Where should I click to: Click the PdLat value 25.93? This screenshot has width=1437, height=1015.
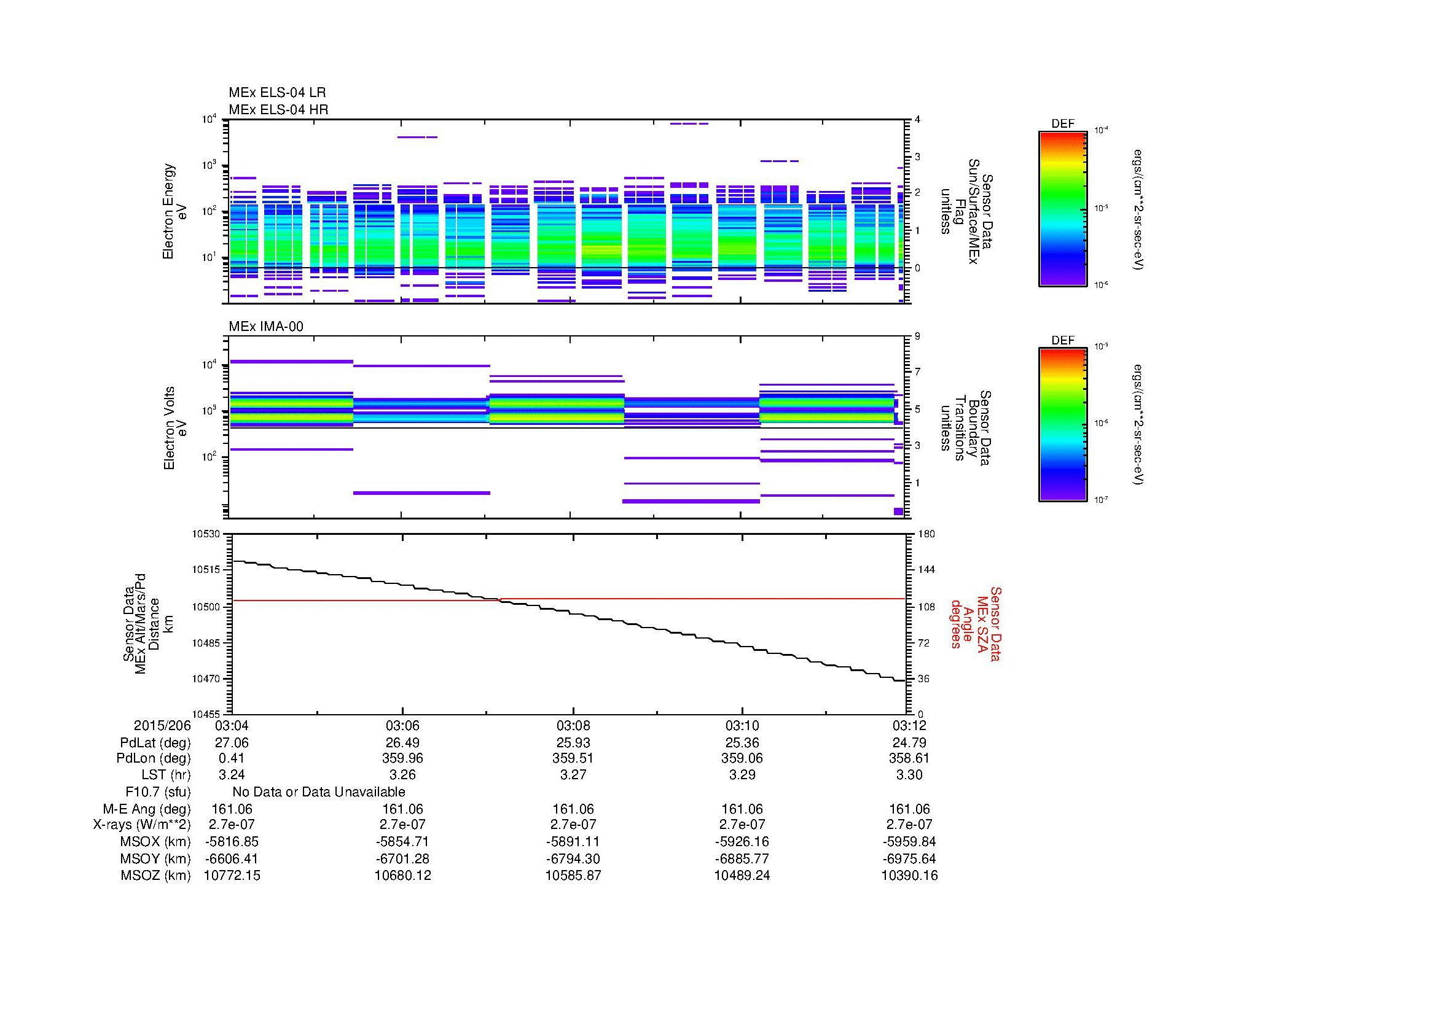click(573, 743)
